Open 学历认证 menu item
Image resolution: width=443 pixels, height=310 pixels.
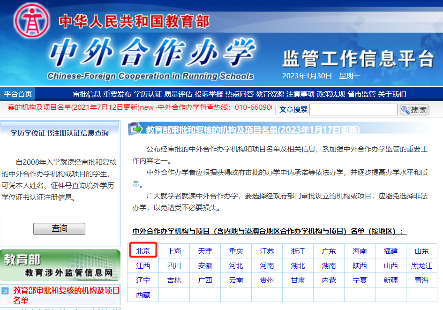(x=148, y=94)
